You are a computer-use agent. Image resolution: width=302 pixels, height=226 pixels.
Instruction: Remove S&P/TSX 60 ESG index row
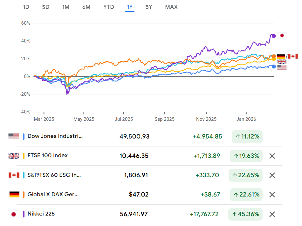click(272, 175)
